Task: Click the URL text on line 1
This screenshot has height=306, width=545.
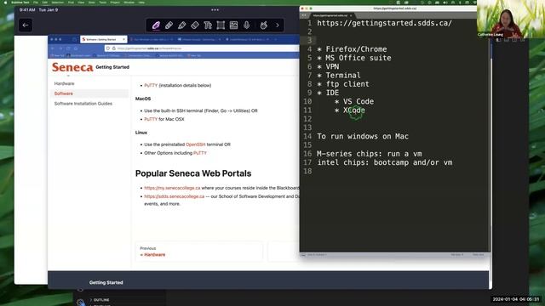Action: click(x=384, y=23)
